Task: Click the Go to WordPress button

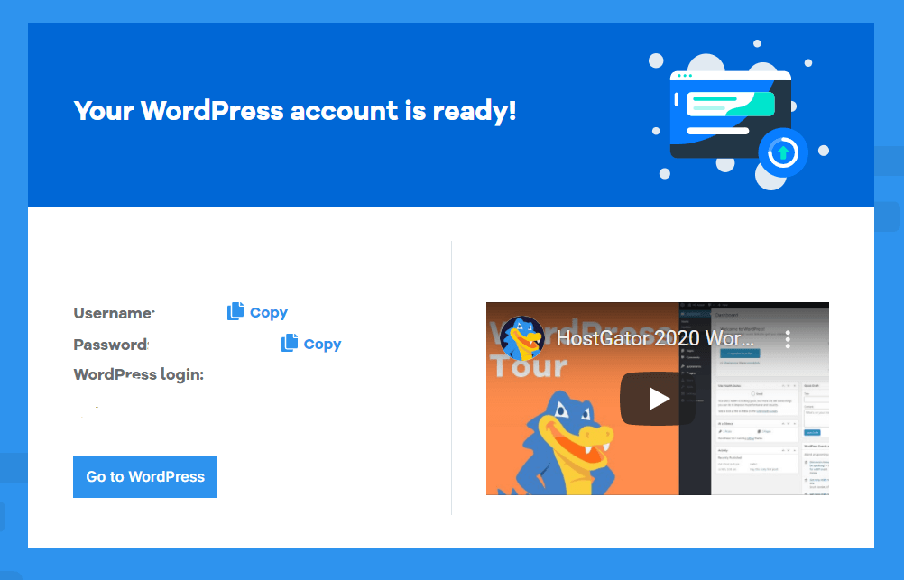Action: point(145,477)
